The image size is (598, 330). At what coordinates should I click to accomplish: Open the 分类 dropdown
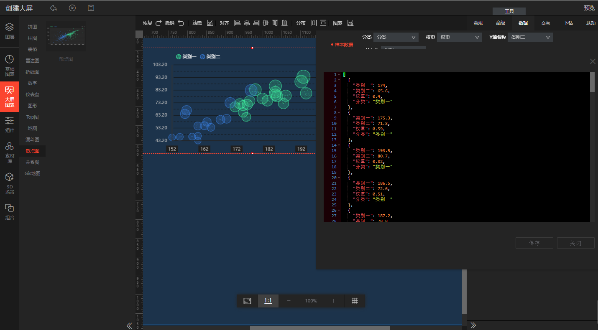coord(396,37)
